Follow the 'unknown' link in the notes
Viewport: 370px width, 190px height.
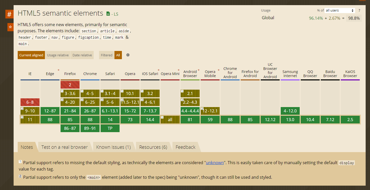click(x=215, y=162)
